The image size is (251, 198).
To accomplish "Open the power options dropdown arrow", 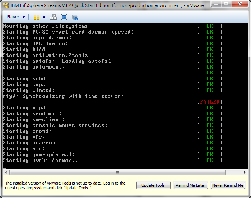I will point(44,17).
